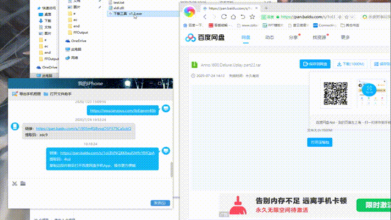This screenshot has width=391, height=220.
Task: Open the 更多 menu
Action: point(345,37)
